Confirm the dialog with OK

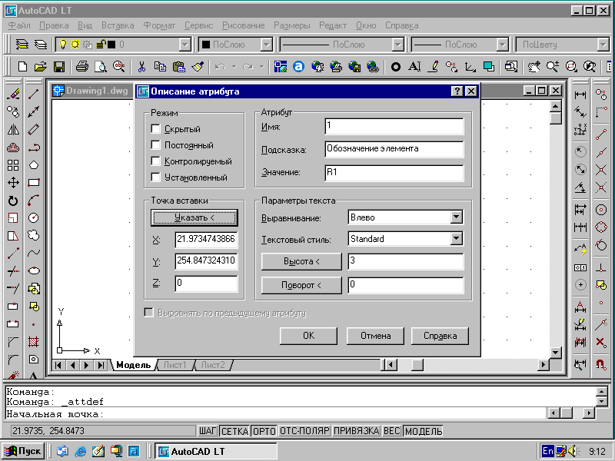click(x=308, y=336)
